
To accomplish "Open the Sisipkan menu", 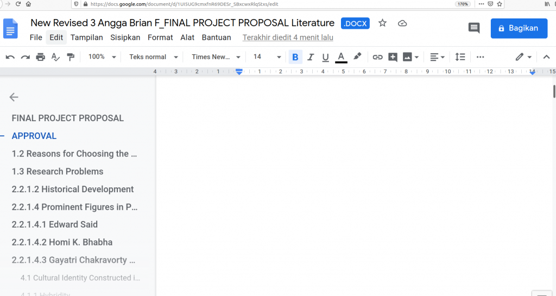I will click(x=125, y=37).
